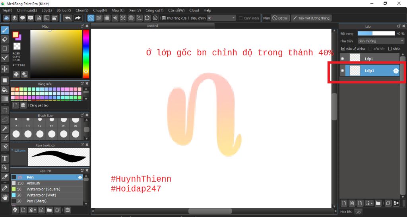
Task: Delete selected brush with trash icon
Action: (68, 210)
